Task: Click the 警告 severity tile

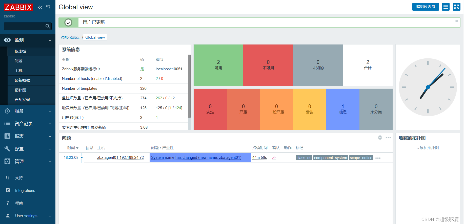Action: (310, 109)
